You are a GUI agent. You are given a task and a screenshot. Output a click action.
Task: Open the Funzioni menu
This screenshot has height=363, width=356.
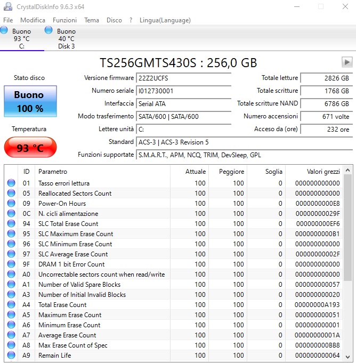64,20
